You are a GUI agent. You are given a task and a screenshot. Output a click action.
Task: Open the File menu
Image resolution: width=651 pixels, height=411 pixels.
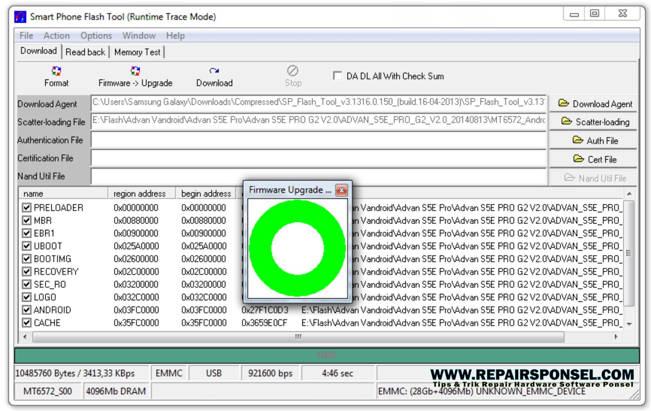[25, 36]
